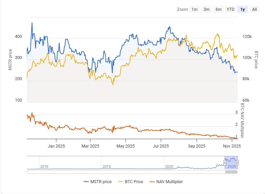
Task: Select the 6m zoom range
Action: [x=218, y=9]
